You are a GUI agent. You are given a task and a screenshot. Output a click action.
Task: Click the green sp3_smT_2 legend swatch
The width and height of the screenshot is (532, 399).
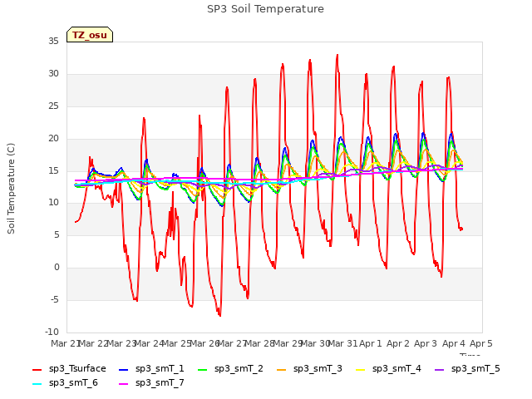(203, 369)
